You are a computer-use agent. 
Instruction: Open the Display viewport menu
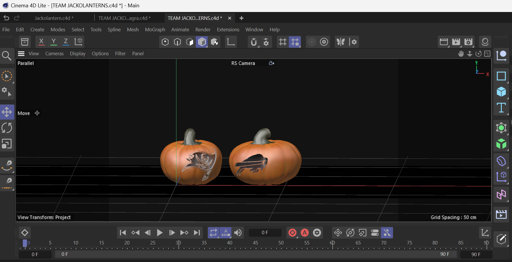[78, 54]
